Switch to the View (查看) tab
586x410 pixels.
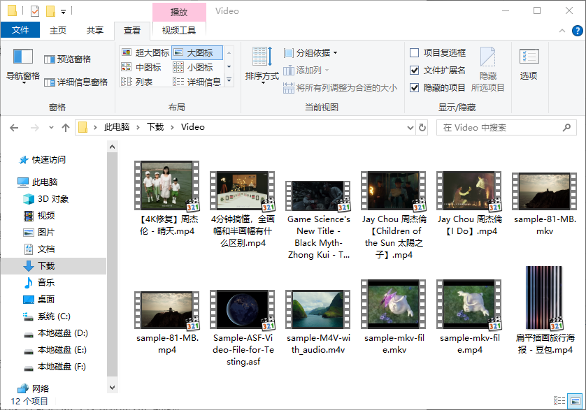[x=132, y=31]
